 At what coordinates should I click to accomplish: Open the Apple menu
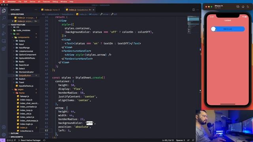[4, 2]
